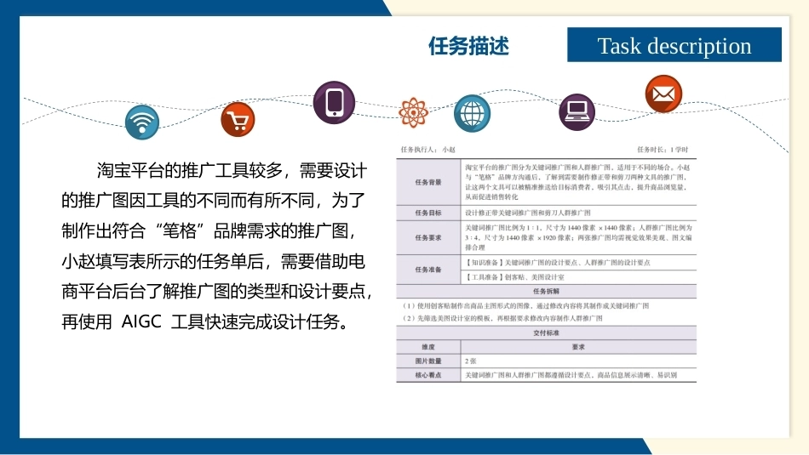
Task: Click the 任务要求 table header cell
Action: coord(428,237)
